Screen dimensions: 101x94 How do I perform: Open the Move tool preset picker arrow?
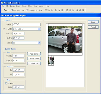point(8,10)
